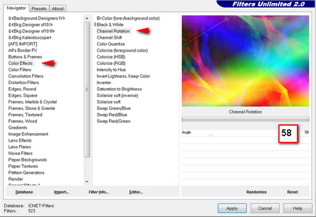
Task: Choose the Channel Rotation filter
Action: point(113,31)
